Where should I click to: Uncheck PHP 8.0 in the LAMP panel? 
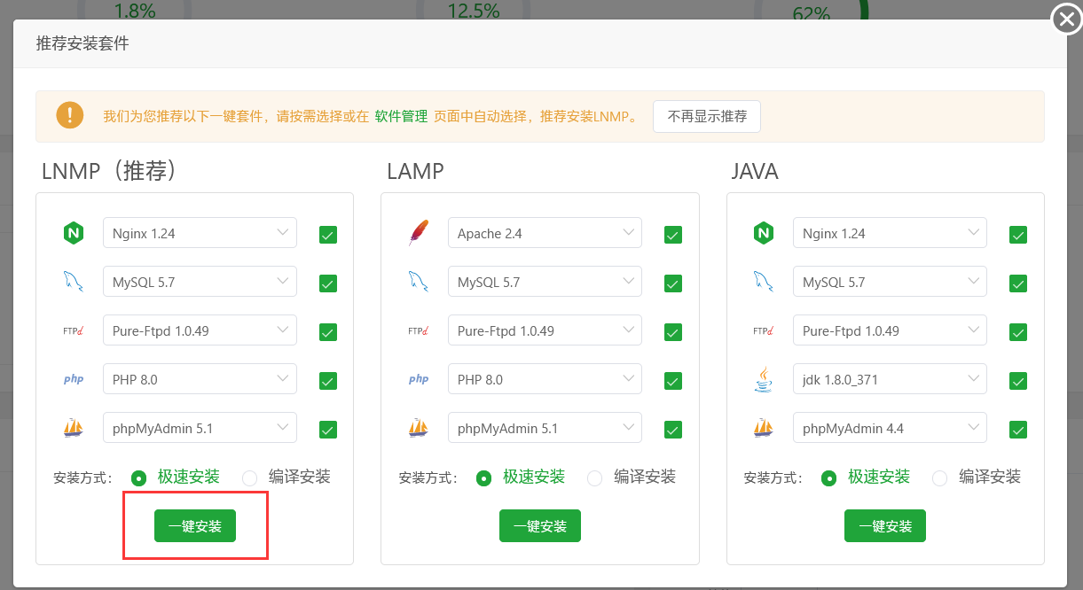pos(673,381)
